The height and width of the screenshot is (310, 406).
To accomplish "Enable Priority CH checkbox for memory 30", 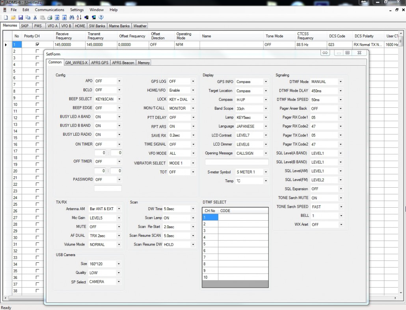I will (x=37, y=238).
